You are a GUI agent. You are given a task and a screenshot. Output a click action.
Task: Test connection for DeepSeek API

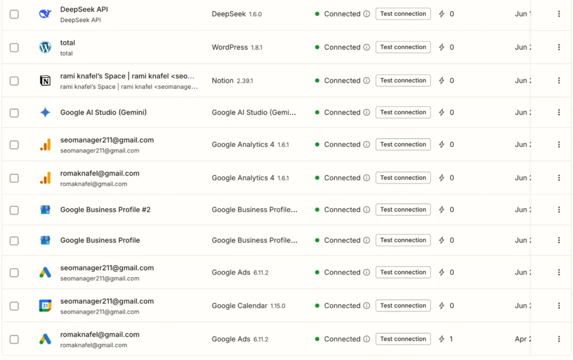click(403, 14)
